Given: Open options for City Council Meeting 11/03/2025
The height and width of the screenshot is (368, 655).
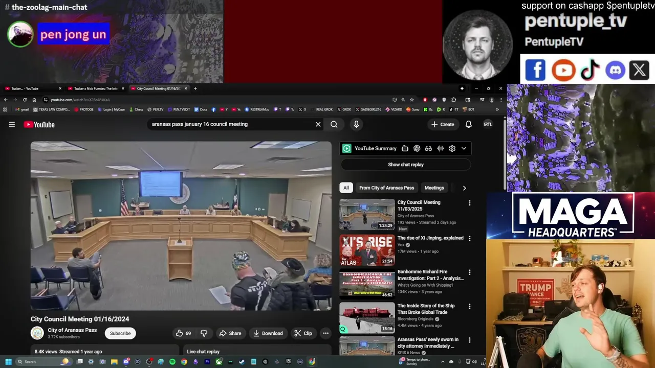Looking at the screenshot, I should 469,203.
